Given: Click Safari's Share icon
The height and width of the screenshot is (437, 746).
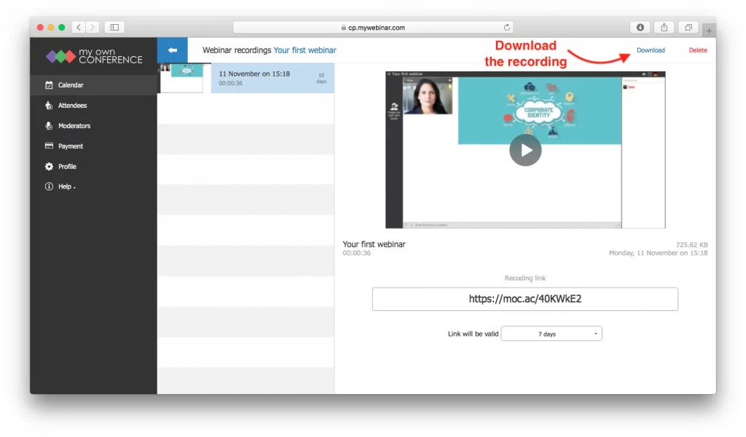Looking at the screenshot, I should click(x=664, y=27).
